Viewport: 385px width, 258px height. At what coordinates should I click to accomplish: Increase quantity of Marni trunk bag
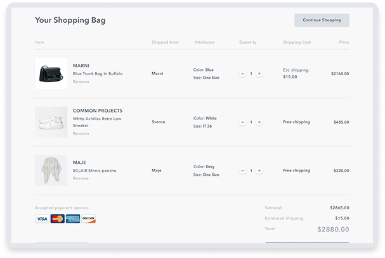click(x=259, y=74)
